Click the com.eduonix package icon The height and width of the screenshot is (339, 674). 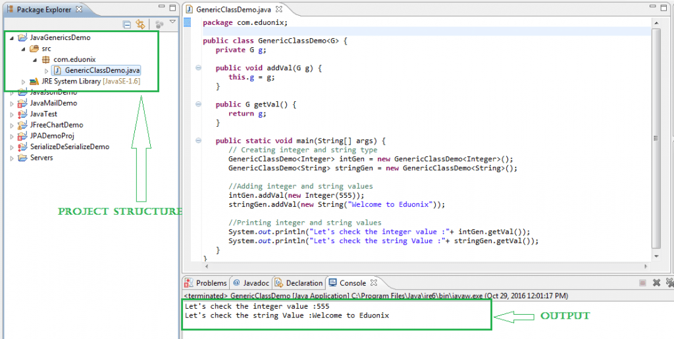click(x=45, y=59)
